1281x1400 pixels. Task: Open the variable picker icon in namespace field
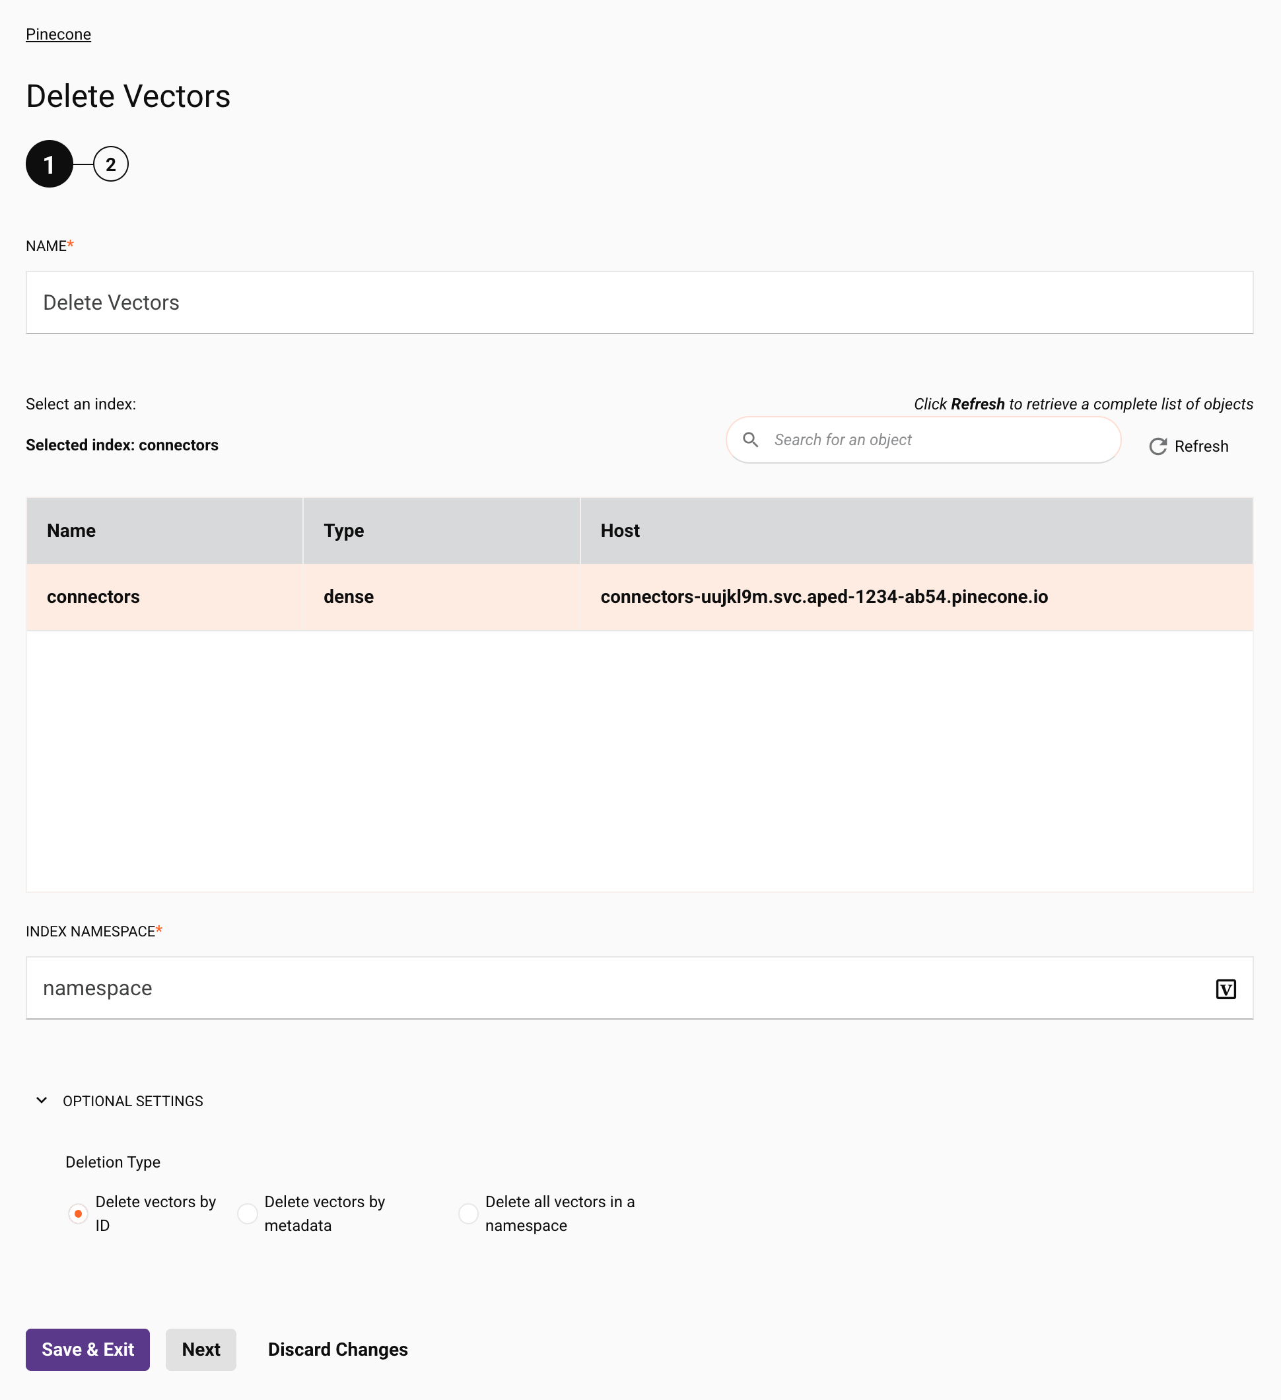coord(1226,989)
